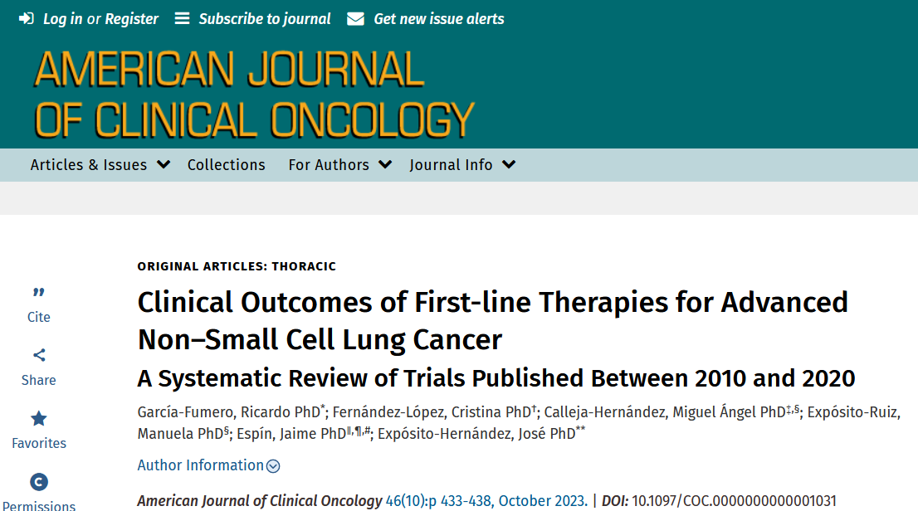This screenshot has height=511, width=918.
Task: Open the Subscribe to journal link
Action: click(x=264, y=18)
